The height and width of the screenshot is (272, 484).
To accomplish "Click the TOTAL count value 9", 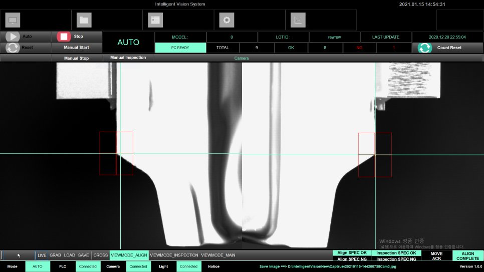I will coord(257,48).
